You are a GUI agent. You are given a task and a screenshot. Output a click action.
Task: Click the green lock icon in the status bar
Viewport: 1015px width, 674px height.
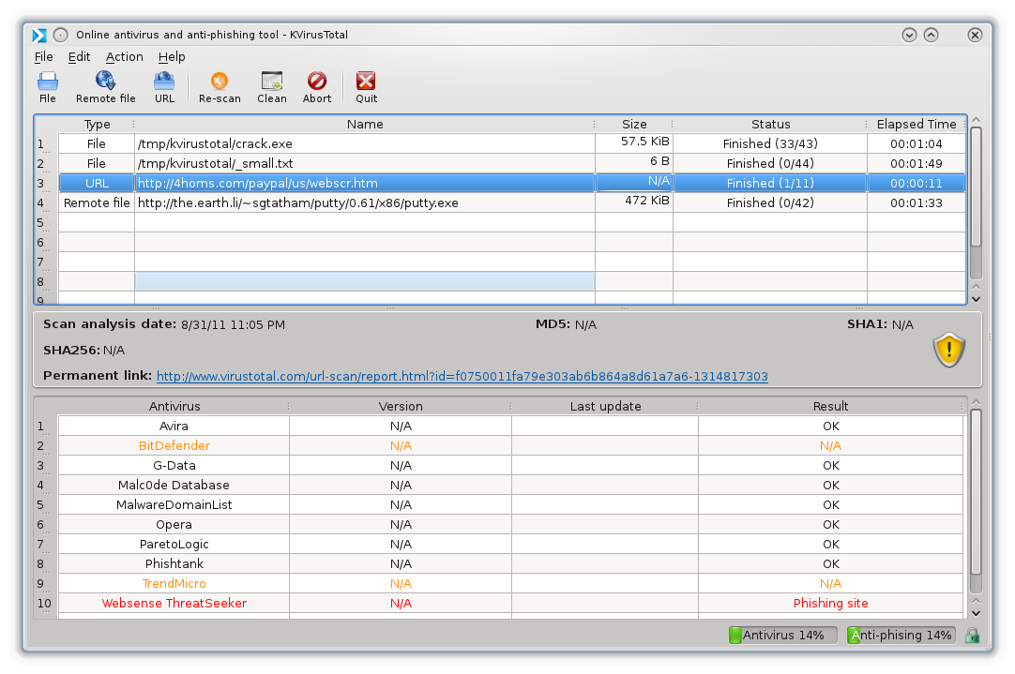tap(972, 636)
